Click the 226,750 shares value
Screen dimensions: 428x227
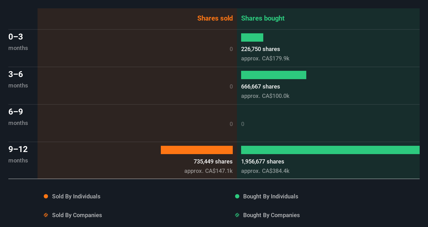[x=260, y=49]
